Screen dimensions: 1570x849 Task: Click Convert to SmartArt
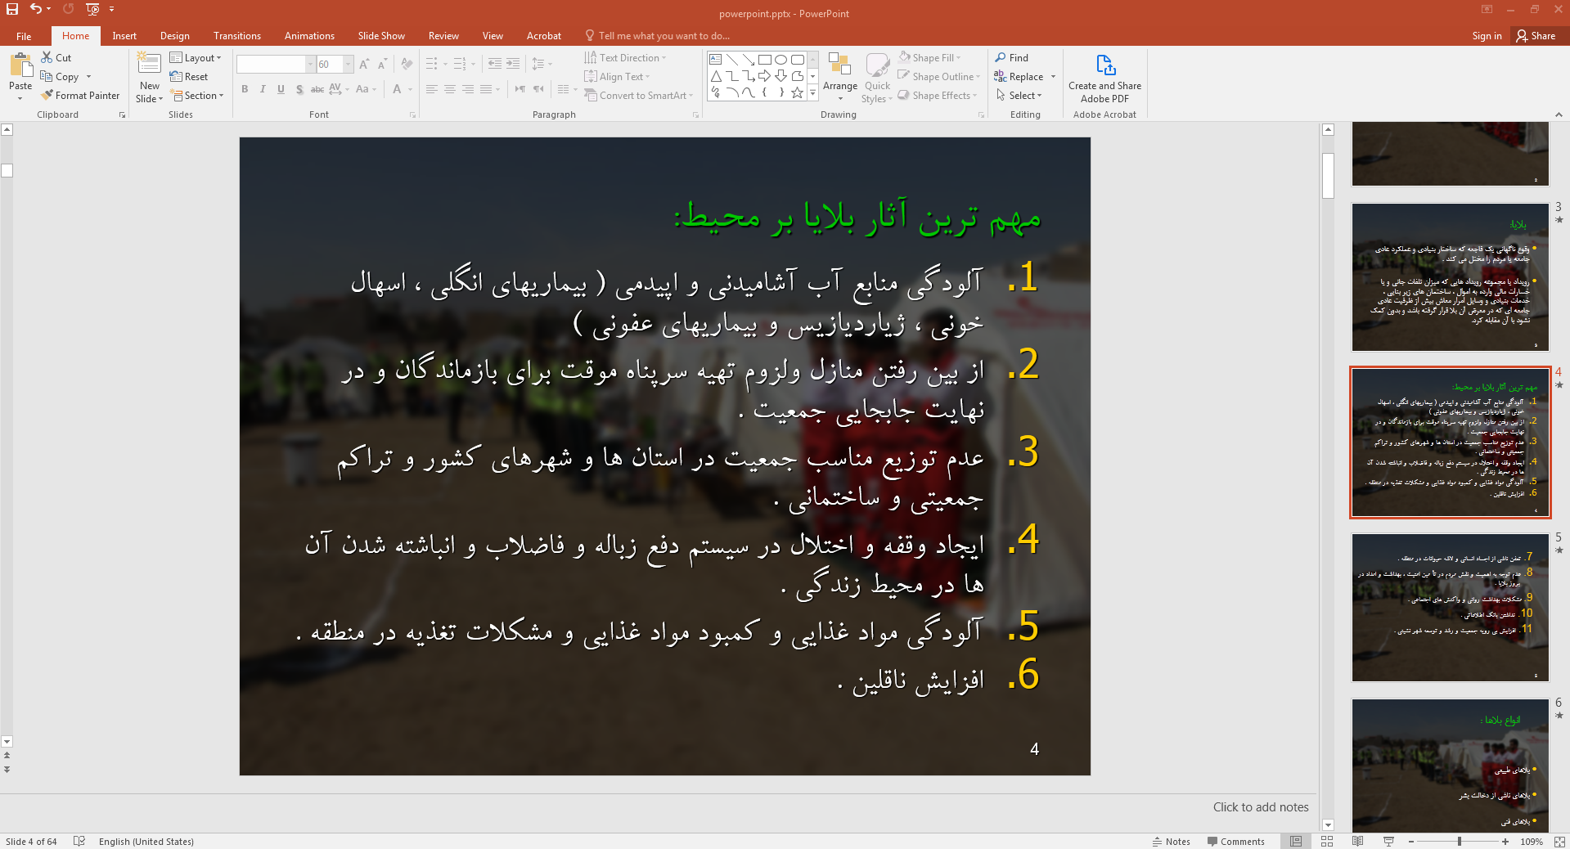(x=638, y=95)
